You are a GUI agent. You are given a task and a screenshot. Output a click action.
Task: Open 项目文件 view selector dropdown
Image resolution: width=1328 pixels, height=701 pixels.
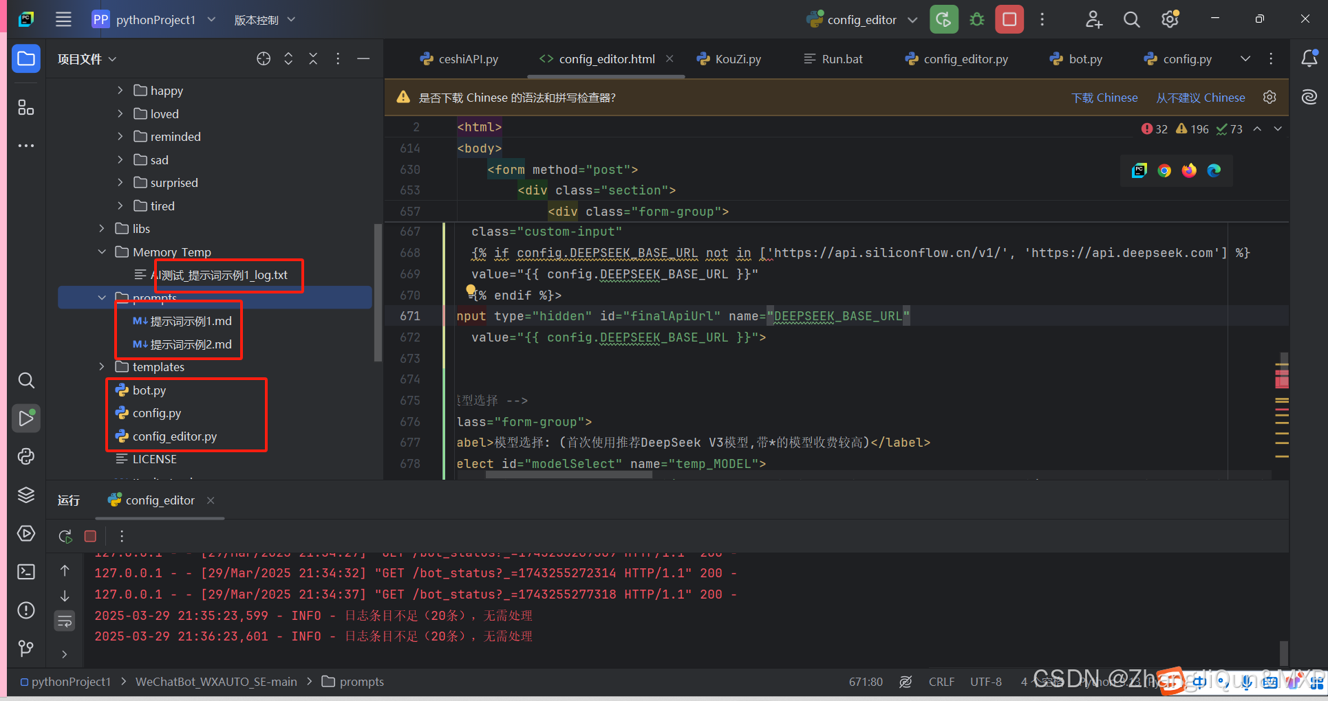[x=87, y=59]
